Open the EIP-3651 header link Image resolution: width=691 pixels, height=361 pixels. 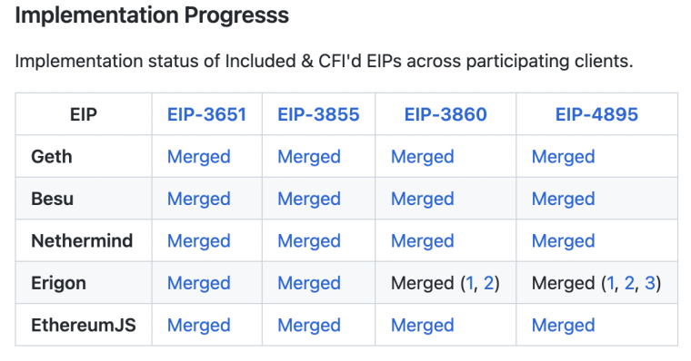tap(206, 114)
